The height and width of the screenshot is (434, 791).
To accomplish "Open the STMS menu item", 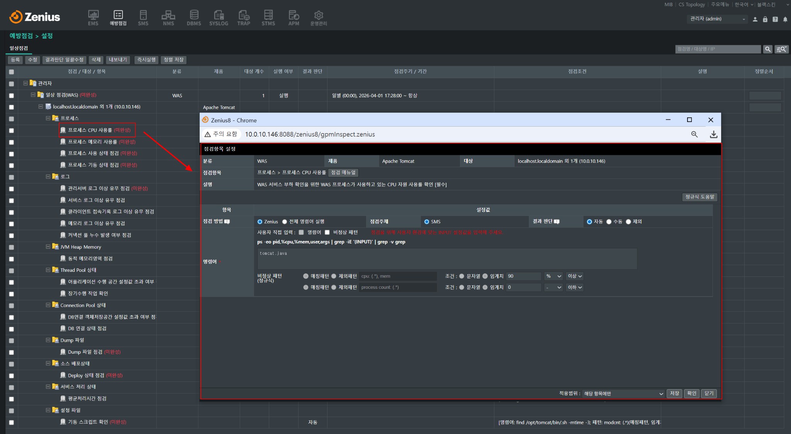I will coord(268,18).
